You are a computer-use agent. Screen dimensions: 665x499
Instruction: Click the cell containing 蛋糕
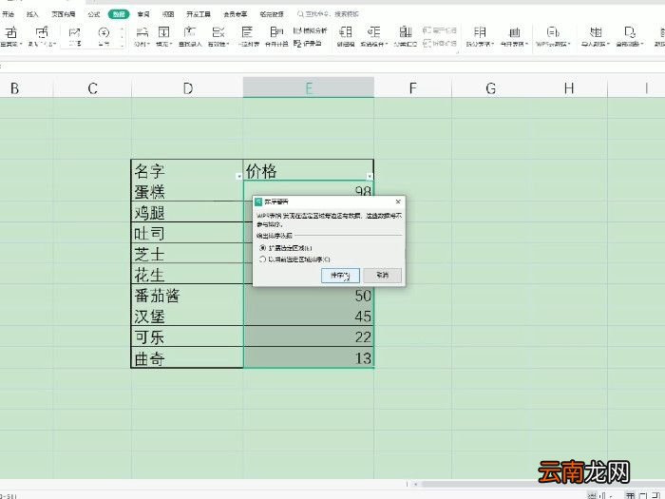click(187, 191)
